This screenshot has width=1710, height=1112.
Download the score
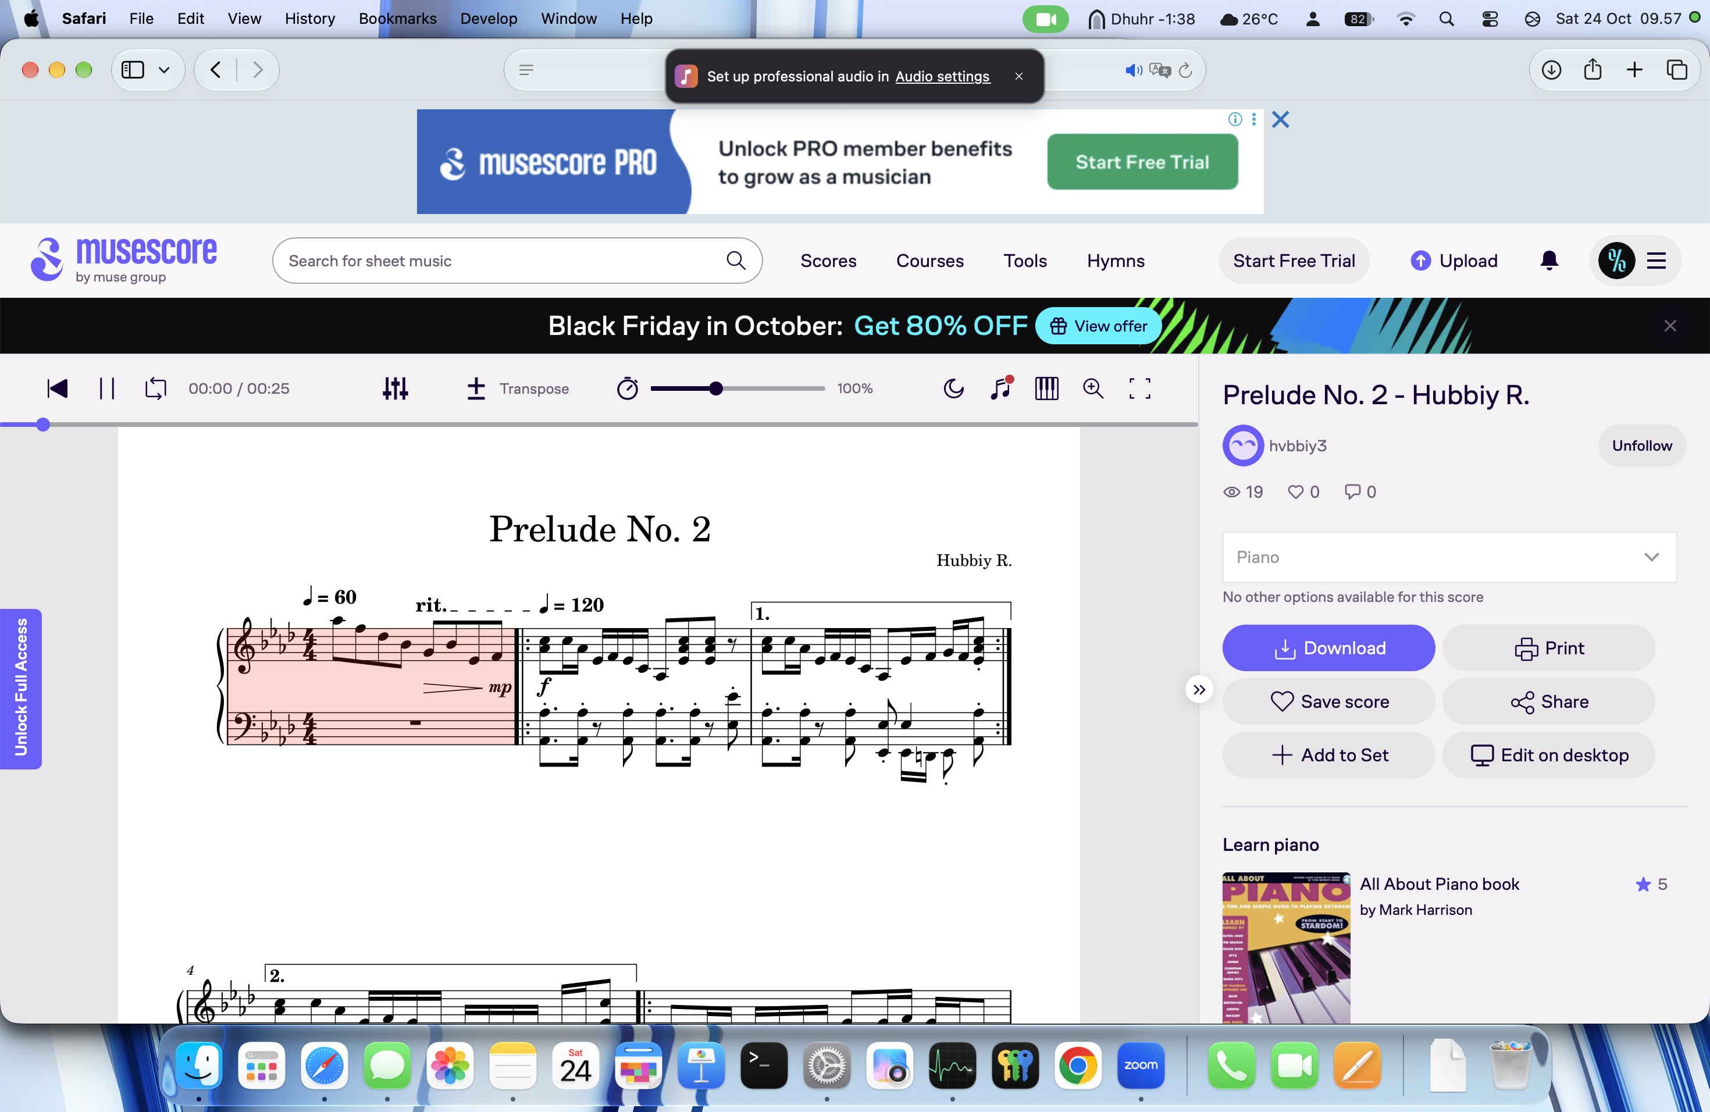1328,648
